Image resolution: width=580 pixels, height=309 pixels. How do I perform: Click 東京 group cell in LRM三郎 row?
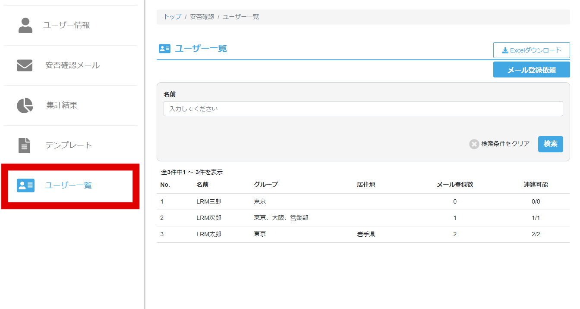click(x=260, y=201)
